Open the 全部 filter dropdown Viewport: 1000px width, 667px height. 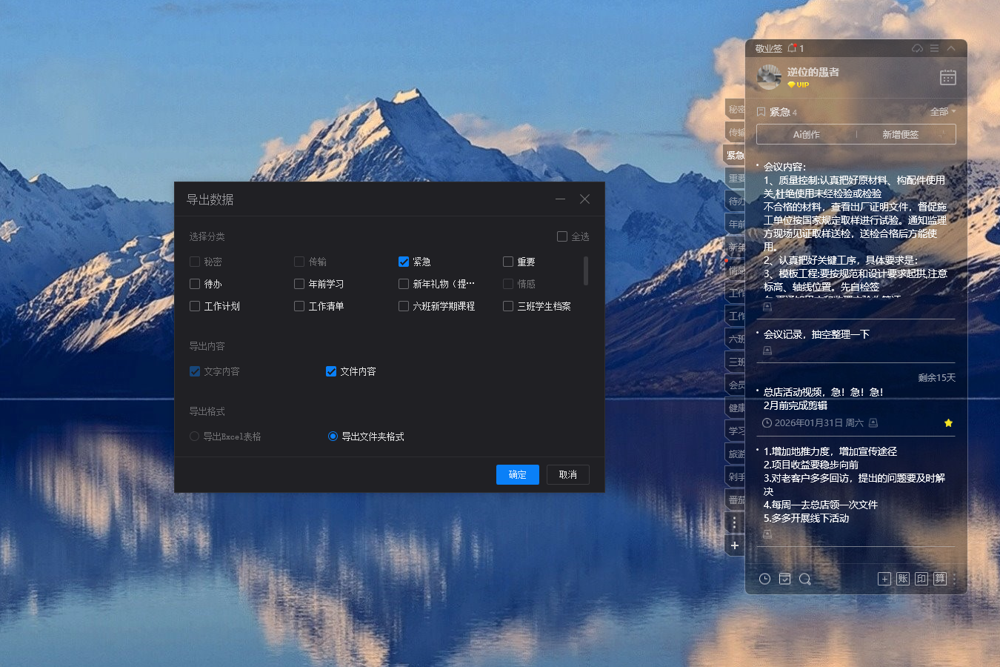point(941,111)
